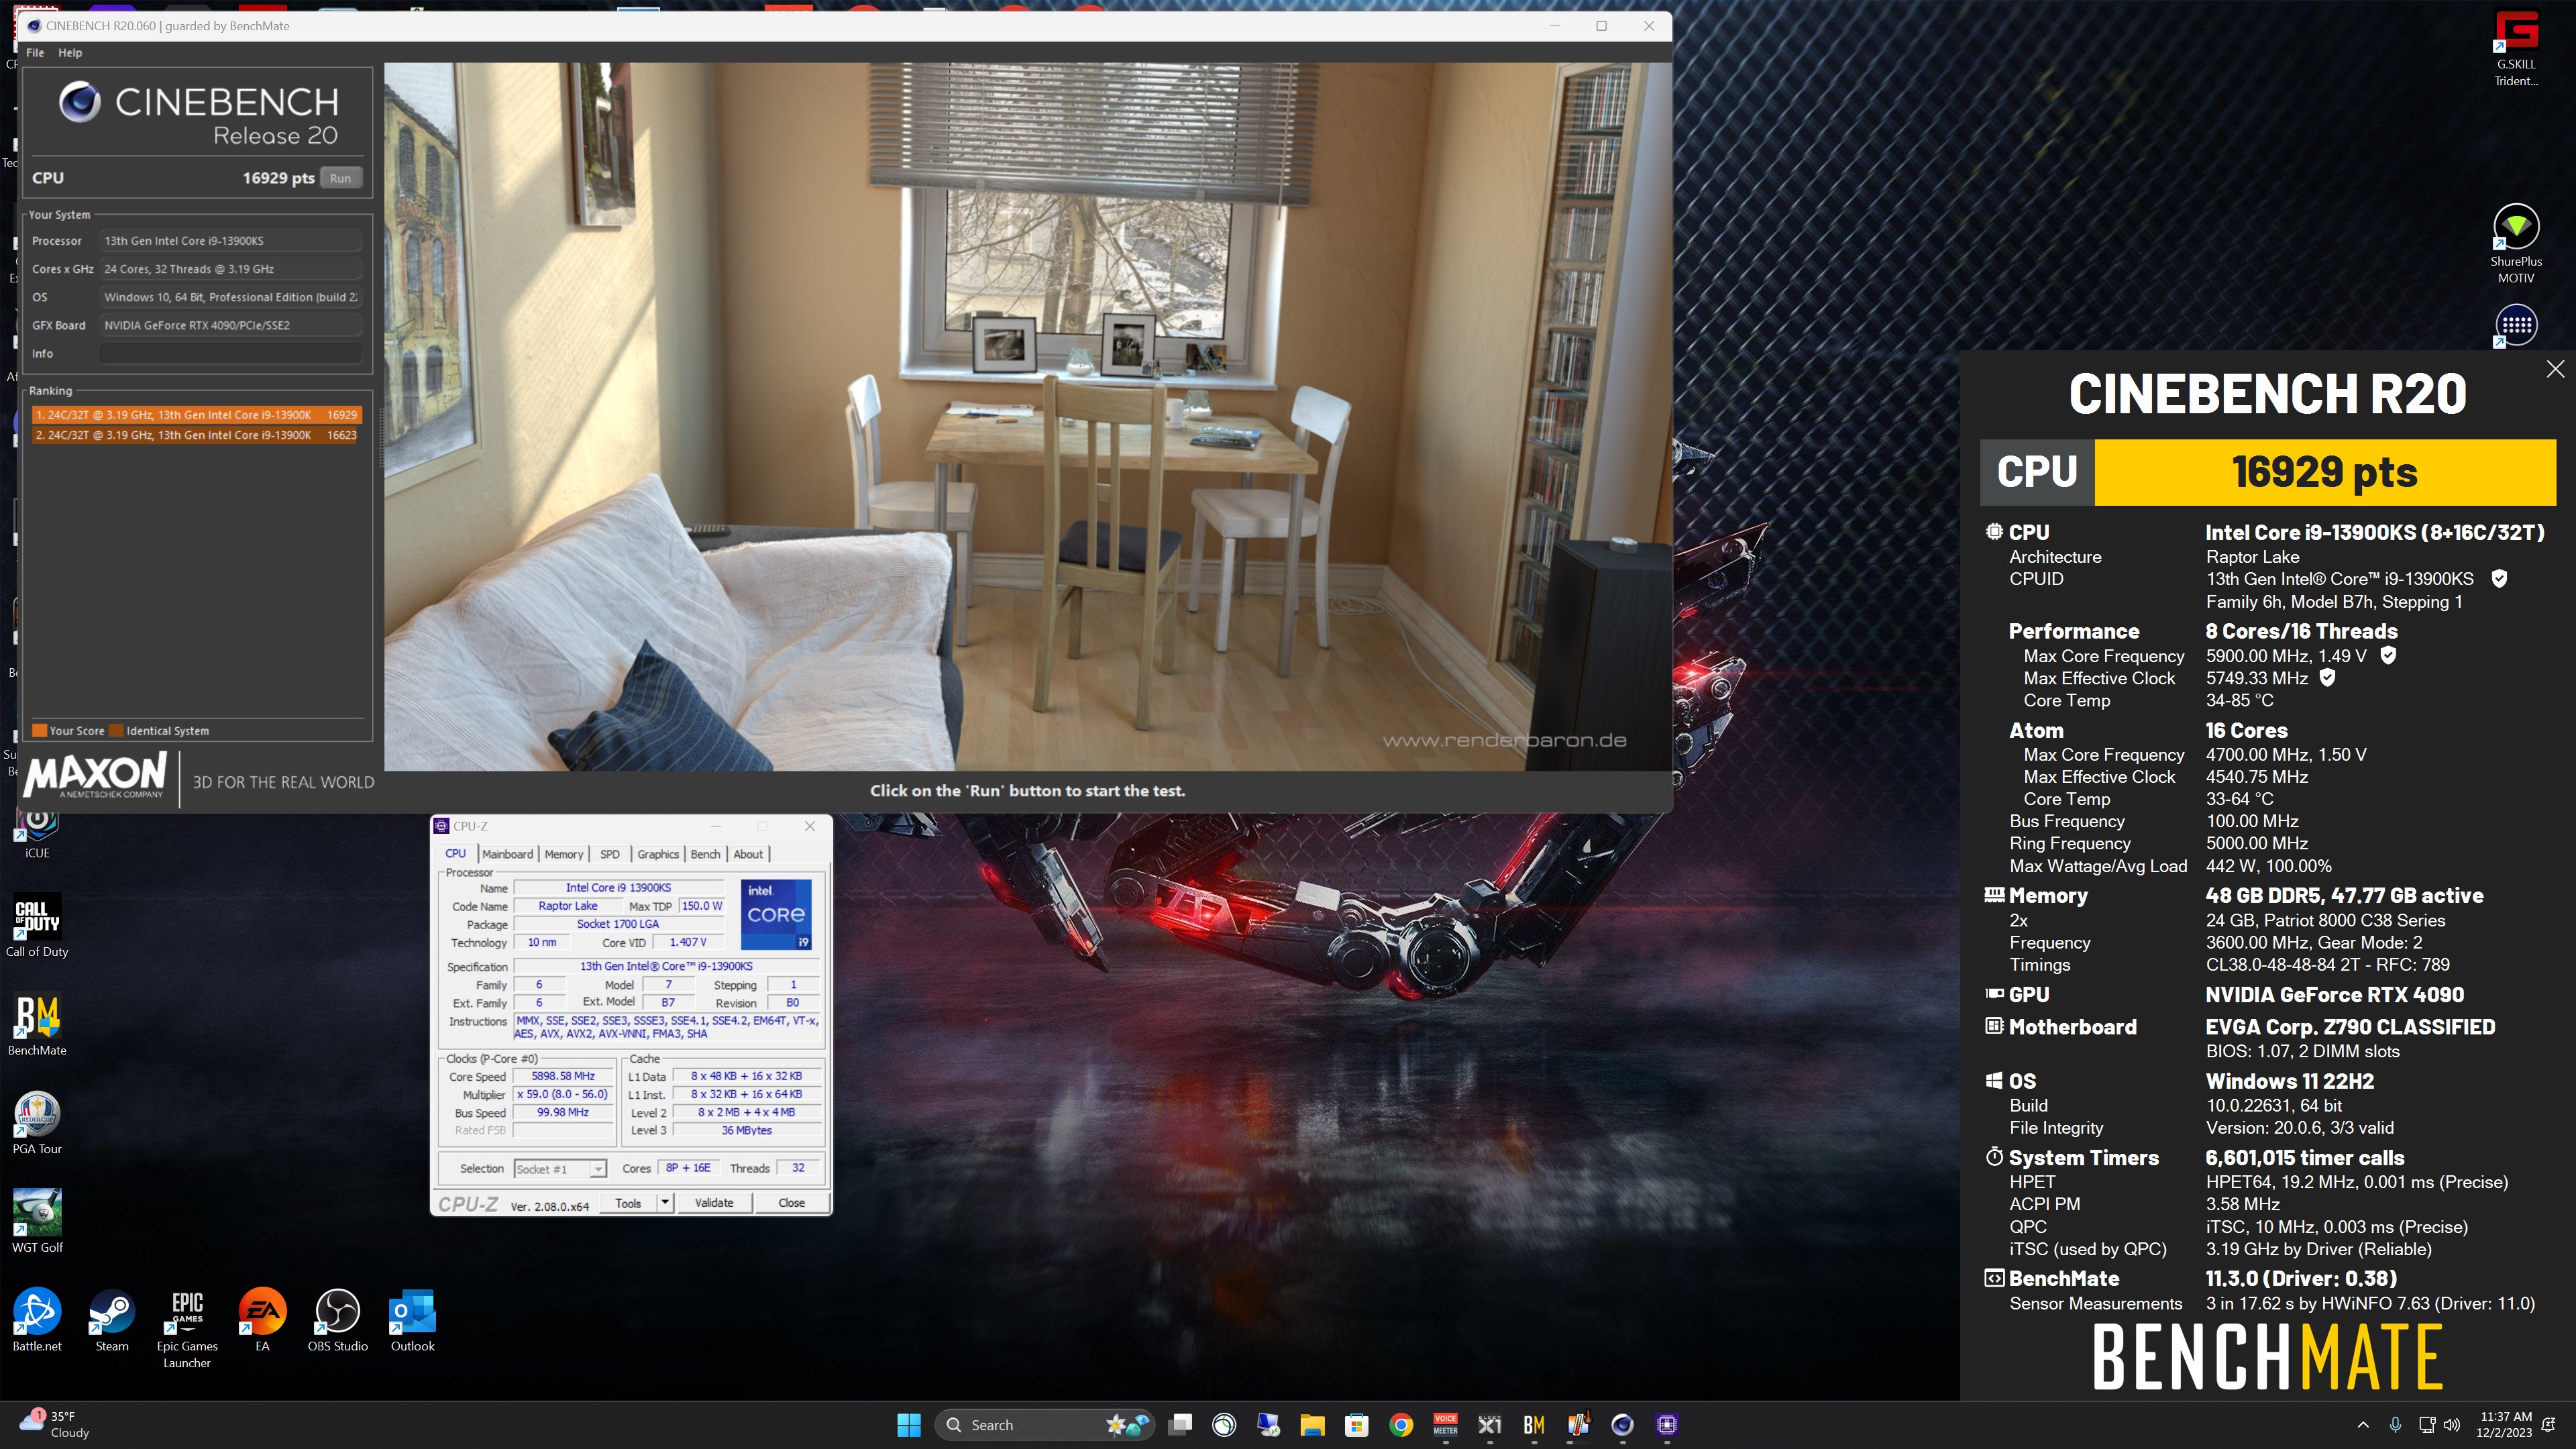Open the File menu in Cinebench
Viewport: 2576px width, 1449px height.
[x=35, y=53]
